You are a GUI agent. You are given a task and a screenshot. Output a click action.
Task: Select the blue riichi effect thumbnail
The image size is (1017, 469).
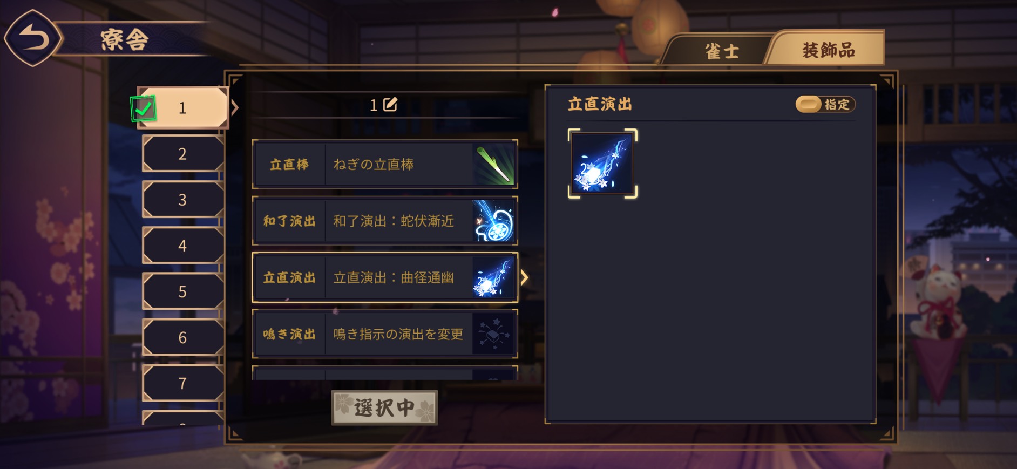click(602, 164)
